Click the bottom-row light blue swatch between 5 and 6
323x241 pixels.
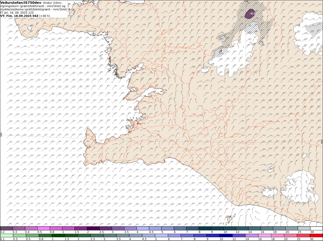(x=161, y=235)
